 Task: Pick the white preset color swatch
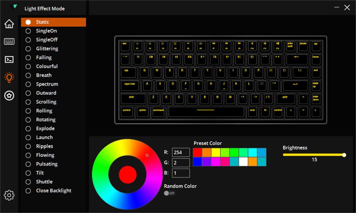(x=243, y=162)
